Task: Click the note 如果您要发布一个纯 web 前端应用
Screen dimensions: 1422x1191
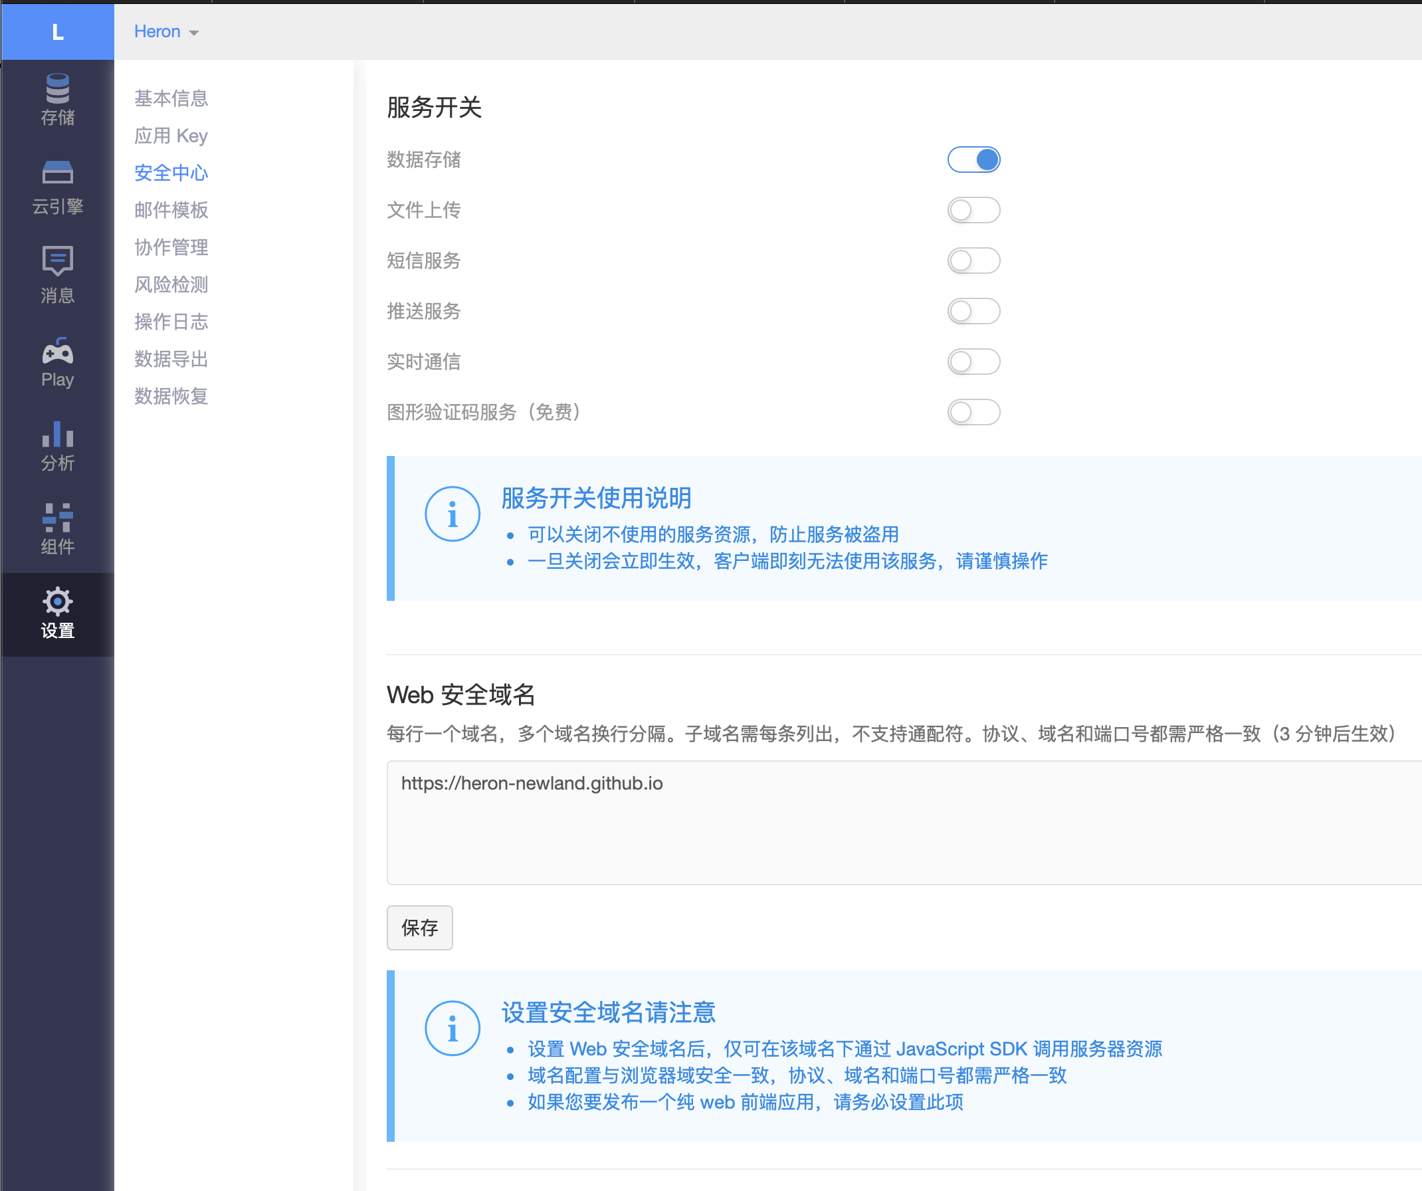Action: [x=746, y=1102]
